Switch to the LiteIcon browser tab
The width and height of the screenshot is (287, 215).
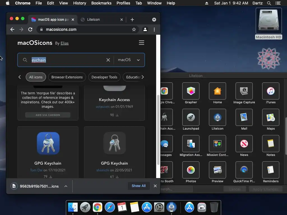[x=102, y=20]
